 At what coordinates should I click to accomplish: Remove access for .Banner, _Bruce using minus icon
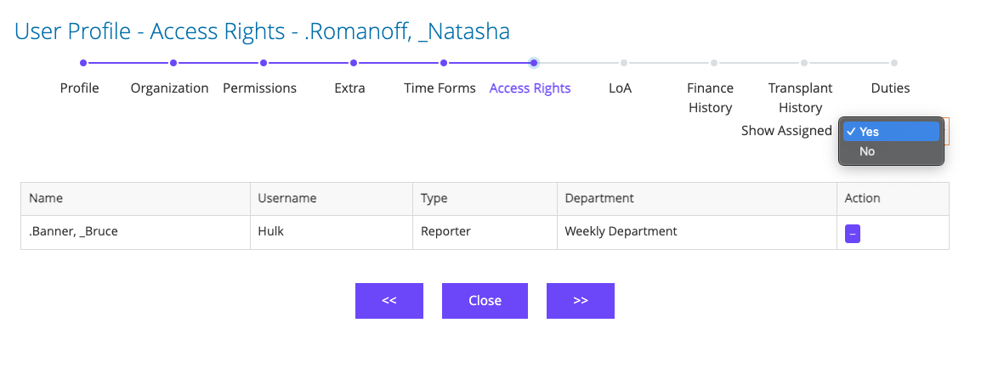tap(852, 234)
